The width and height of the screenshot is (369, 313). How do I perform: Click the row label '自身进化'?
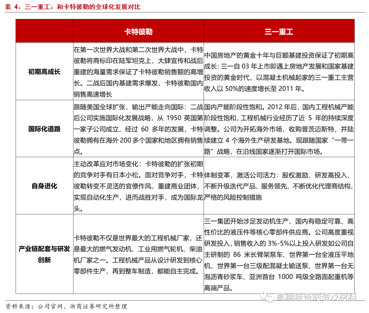[x=44, y=186]
